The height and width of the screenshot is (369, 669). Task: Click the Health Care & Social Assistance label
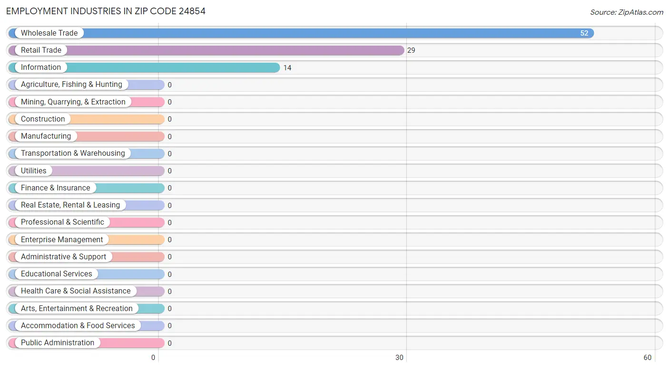(x=76, y=291)
